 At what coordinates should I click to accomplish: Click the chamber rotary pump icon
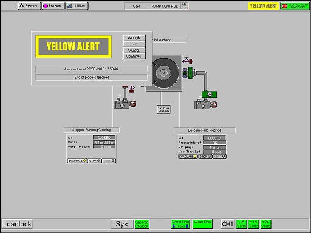206,104
